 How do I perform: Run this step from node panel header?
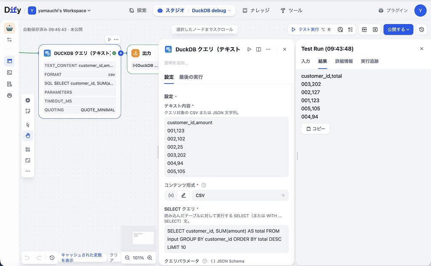point(249,49)
